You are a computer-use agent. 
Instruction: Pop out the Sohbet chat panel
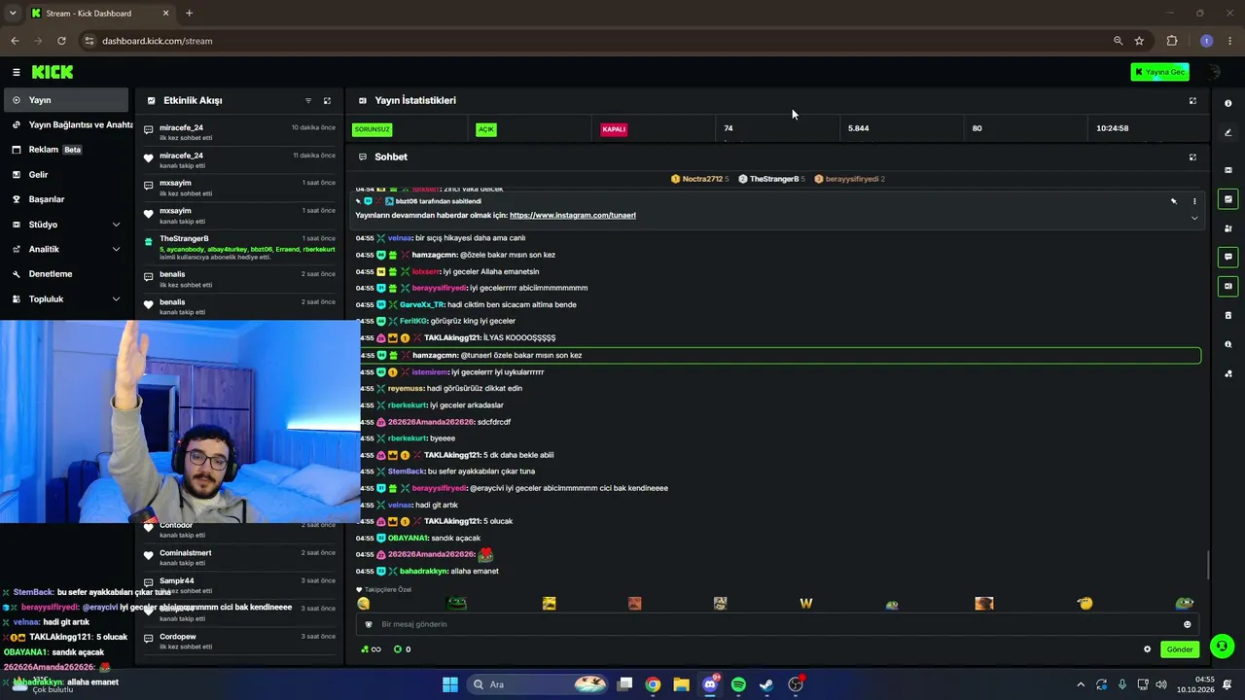pos(1192,157)
